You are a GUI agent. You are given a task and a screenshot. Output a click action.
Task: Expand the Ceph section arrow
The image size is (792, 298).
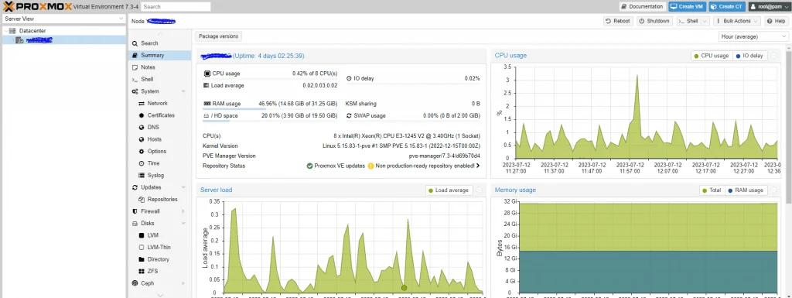(x=183, y=283)
